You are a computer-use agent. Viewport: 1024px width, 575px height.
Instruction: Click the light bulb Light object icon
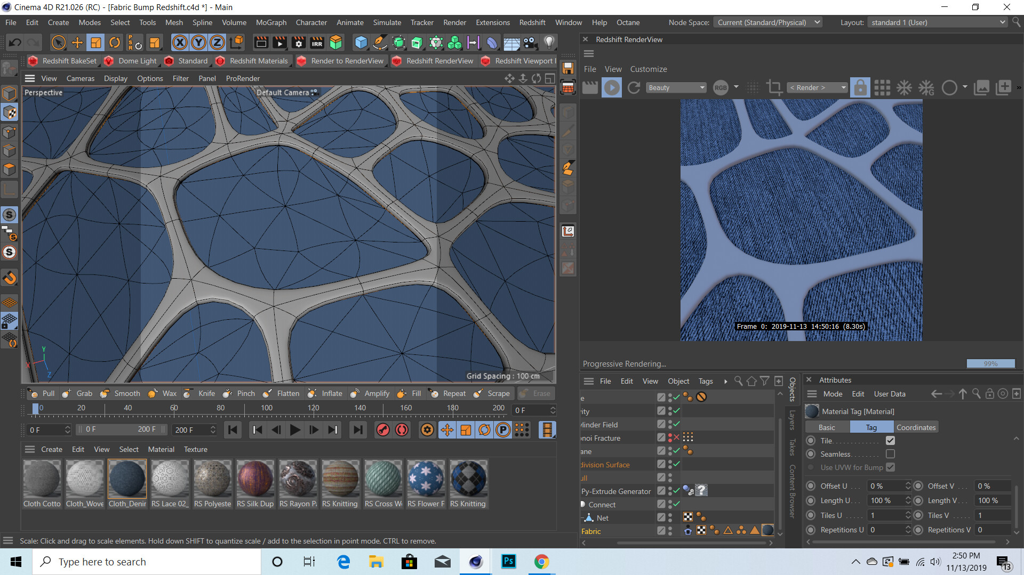click(x=549, y=43)
